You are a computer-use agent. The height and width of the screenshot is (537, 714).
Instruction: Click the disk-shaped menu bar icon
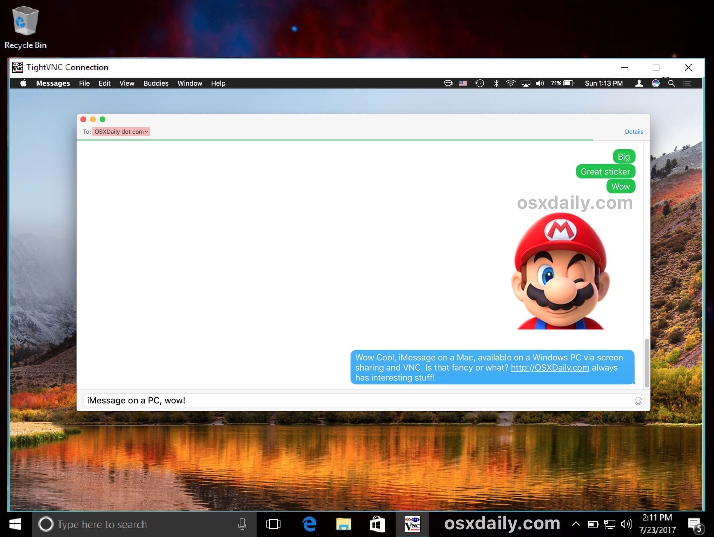(448, 83)
